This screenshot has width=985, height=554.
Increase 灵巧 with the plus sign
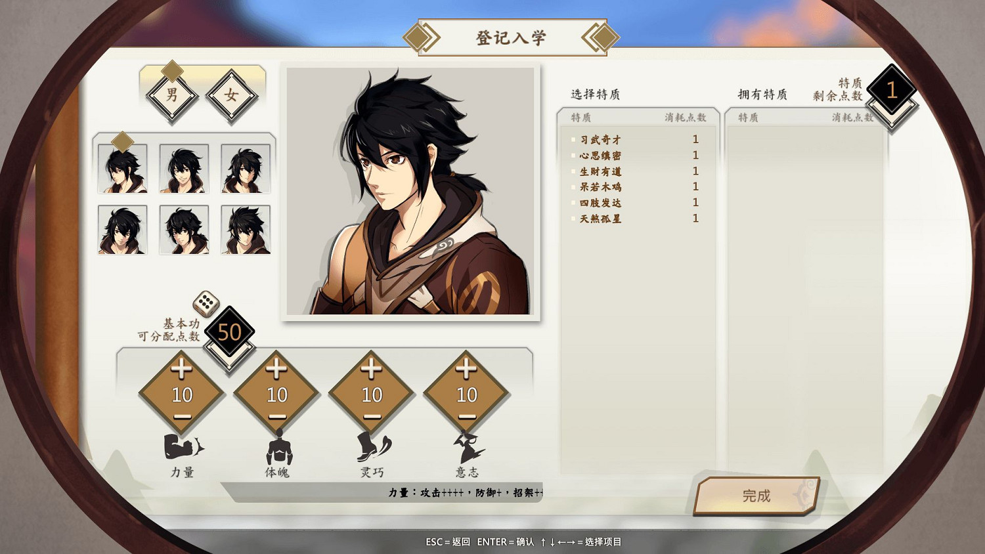(372, 369)
